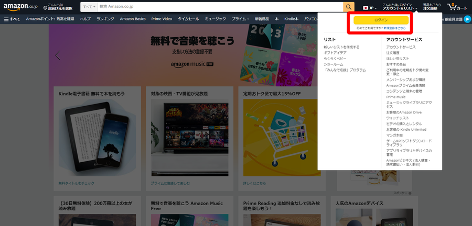Click the スポンサー info label

[x=402, y=193]
